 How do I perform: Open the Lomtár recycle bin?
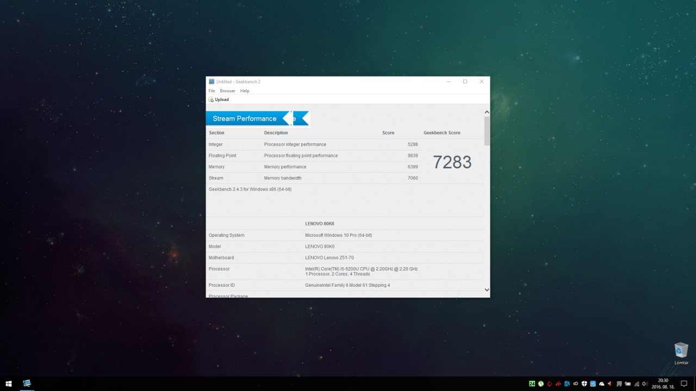click(681, 354)
